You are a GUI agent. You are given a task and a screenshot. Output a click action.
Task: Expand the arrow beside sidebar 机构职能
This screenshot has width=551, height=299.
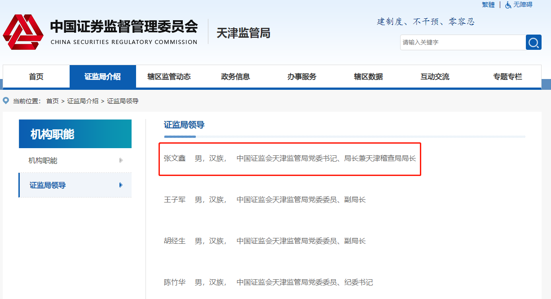click(x=121, y=160)
